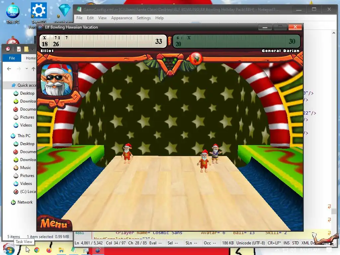Click Elliot's total score 33
This screenshot has width=340, height=255.
point(159,41)
